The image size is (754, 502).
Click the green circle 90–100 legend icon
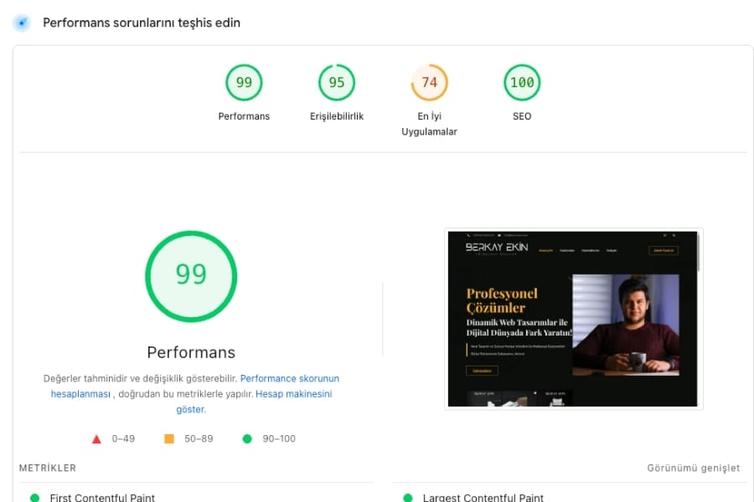(246, 438)
